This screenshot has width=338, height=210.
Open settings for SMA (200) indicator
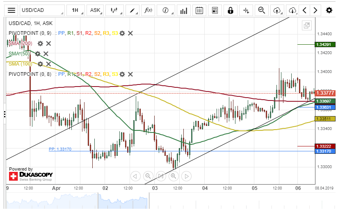coord(40,43)
